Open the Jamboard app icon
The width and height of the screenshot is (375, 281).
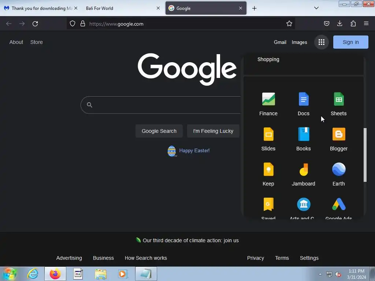coord(304,169)
